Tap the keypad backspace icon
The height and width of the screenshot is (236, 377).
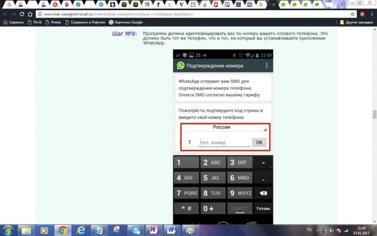(x=263, y=193)
